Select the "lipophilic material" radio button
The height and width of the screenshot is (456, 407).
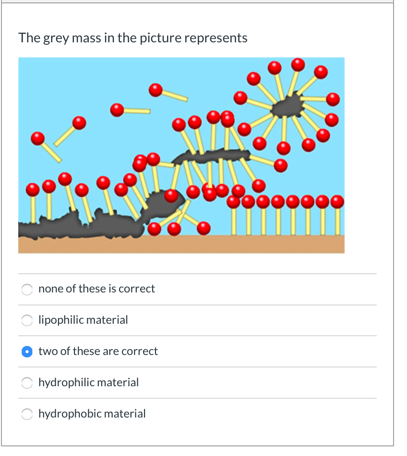click(27, 320)
